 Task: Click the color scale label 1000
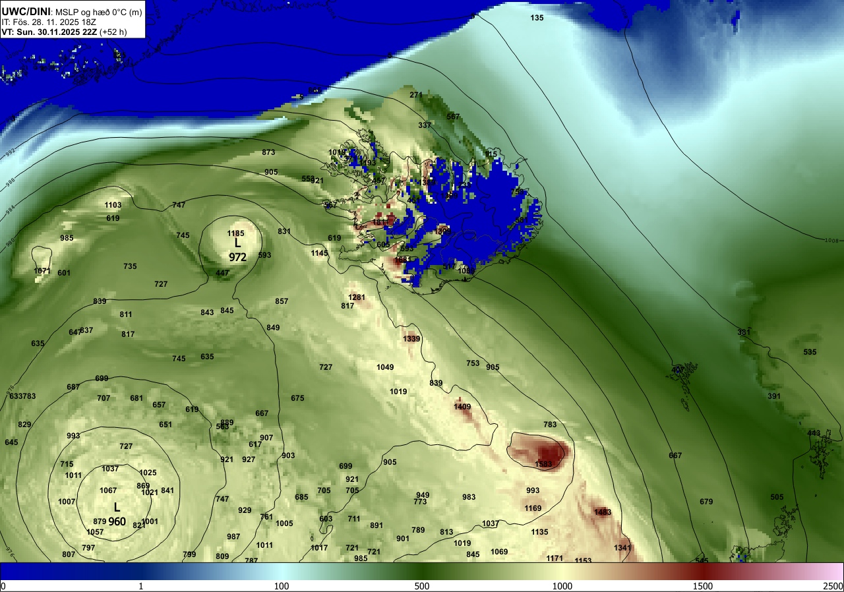click(562, 586)
